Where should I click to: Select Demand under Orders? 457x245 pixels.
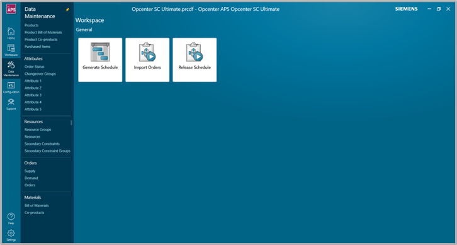(x=31, y=178)
